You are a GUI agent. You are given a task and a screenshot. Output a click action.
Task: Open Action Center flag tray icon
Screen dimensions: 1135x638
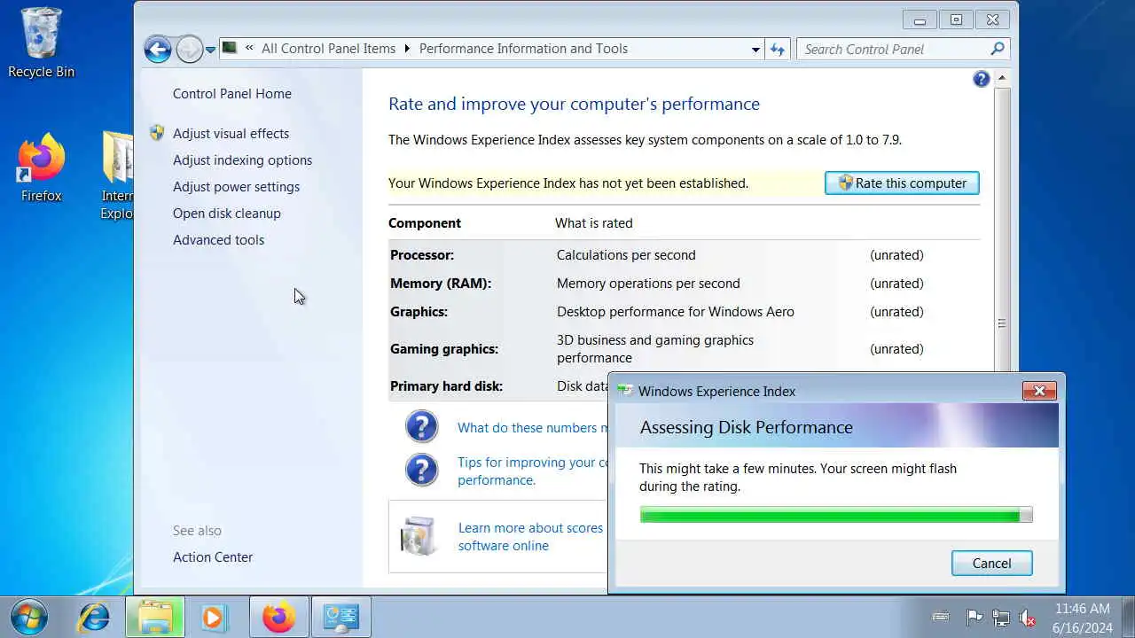[974, 617]
